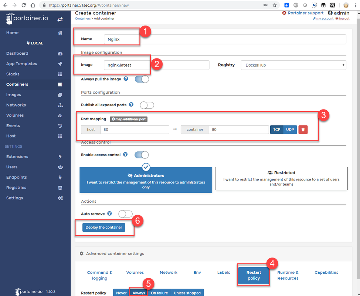The width and height of the screenshot is (360, 296).
Task: Click the log out link
Action: [343, 18]
